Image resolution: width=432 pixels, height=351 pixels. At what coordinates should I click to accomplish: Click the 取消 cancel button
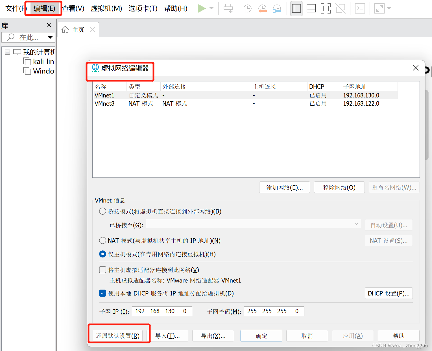pyautogui.click(x=307, y=336)
